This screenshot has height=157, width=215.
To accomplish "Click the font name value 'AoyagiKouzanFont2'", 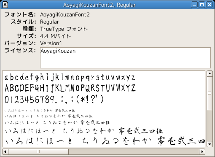I will pos(65,15).
